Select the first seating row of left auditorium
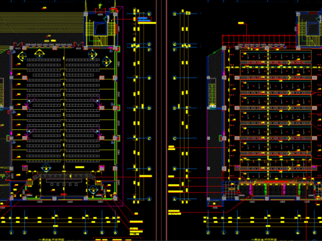The width and height of the screenshot is (322, 241). [x=63, y=60]
